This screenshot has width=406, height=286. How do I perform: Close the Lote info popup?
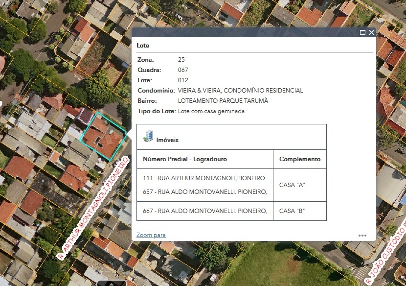pos(371,32)
